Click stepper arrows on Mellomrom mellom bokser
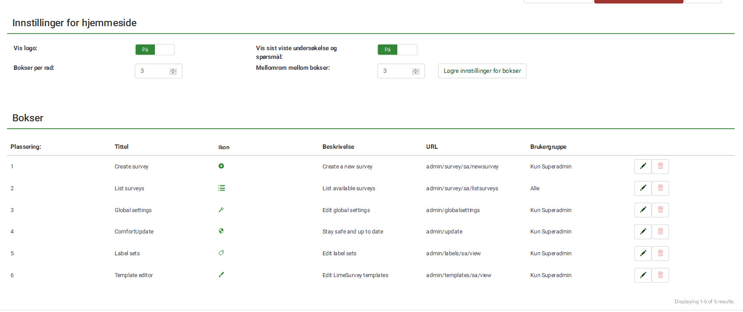The image size is (743, 312). pyautogui.click(x=416, y=71)
